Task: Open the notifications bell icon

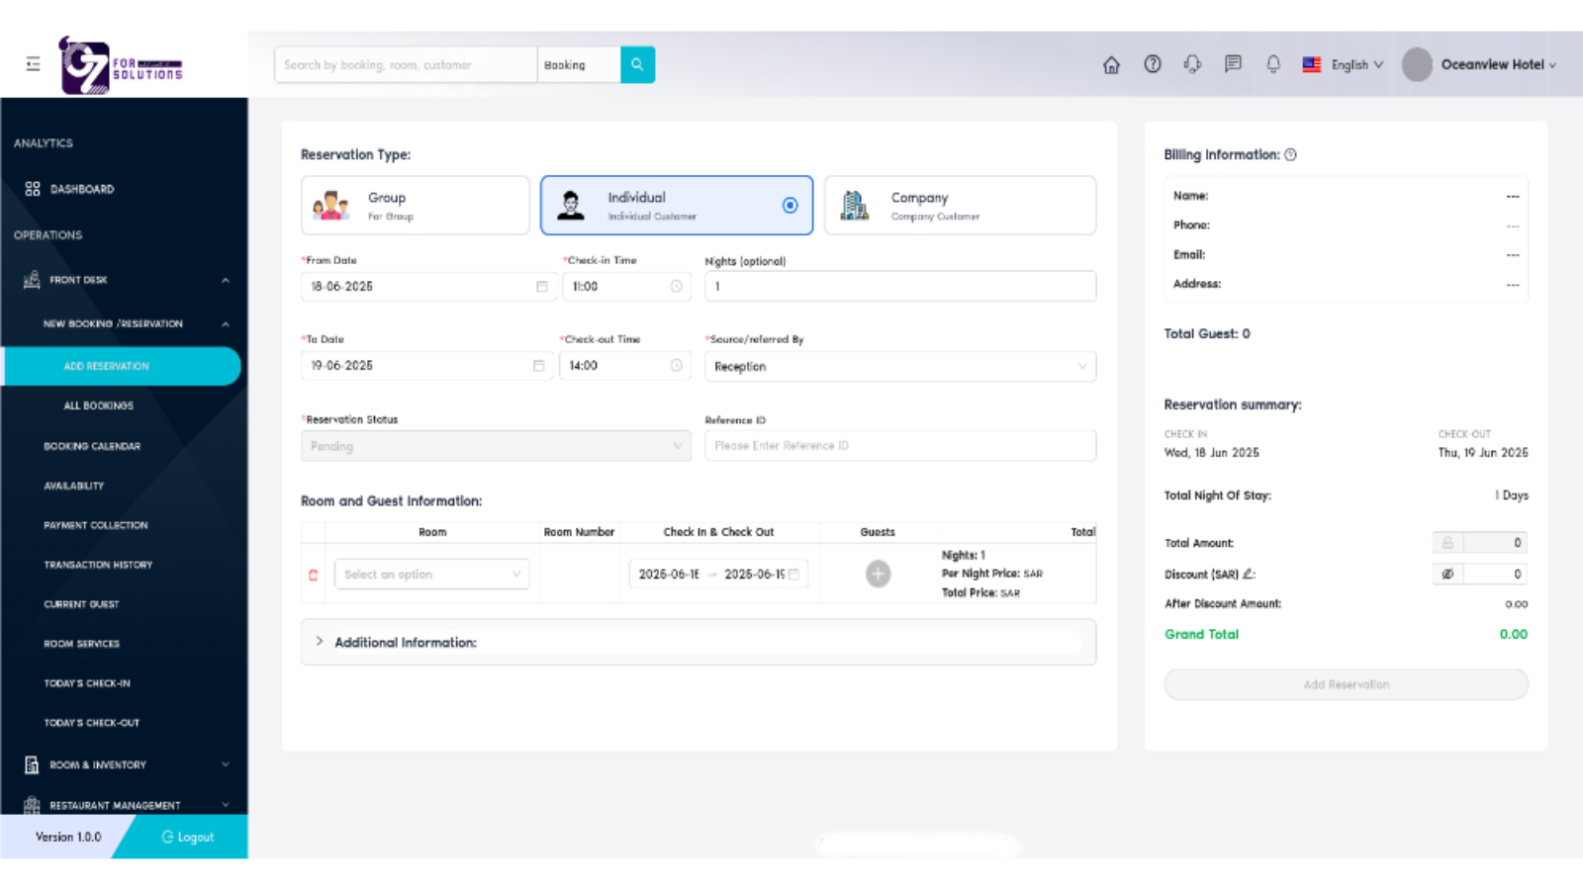Action: (1273, 64)
